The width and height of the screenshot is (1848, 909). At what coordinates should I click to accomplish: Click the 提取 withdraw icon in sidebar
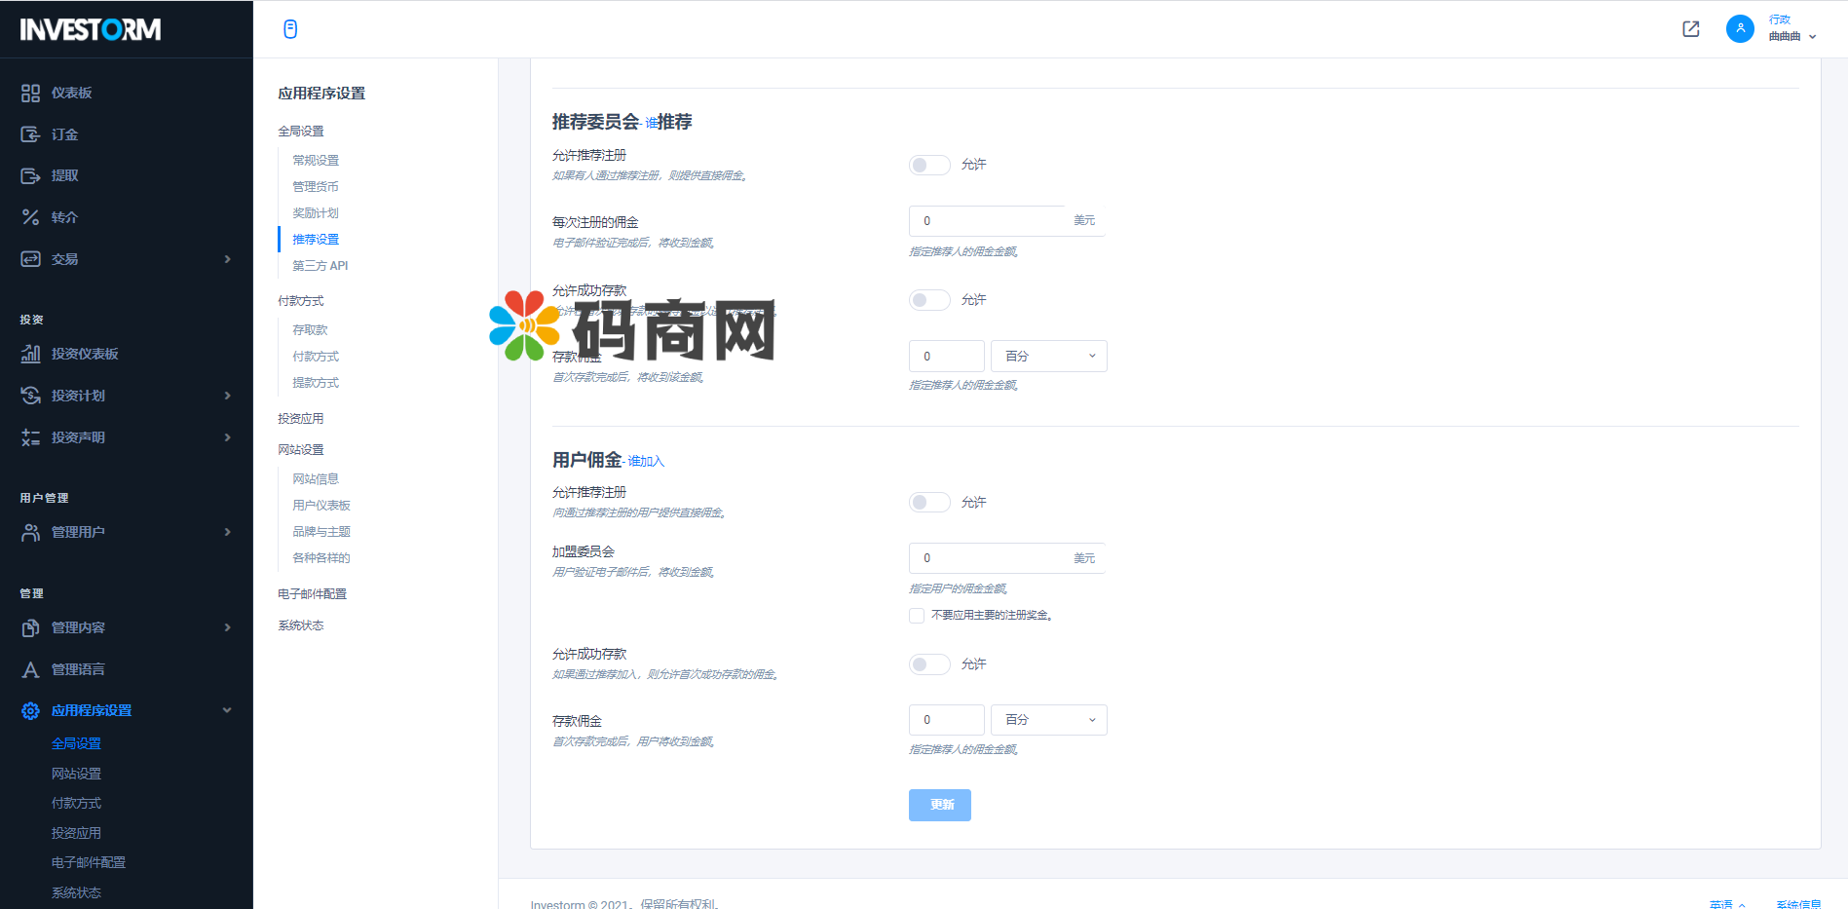[30, 175]
